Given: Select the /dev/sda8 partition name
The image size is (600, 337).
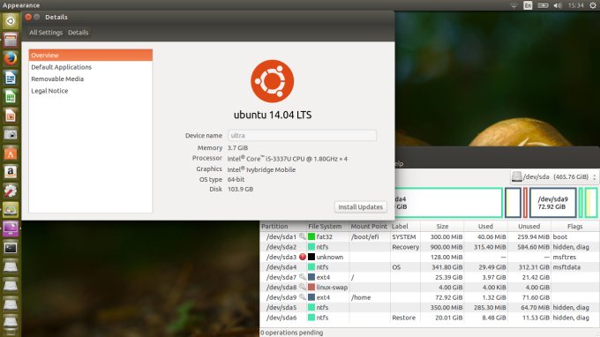Looking at the screenshot, I should click(x=281, y=288).
